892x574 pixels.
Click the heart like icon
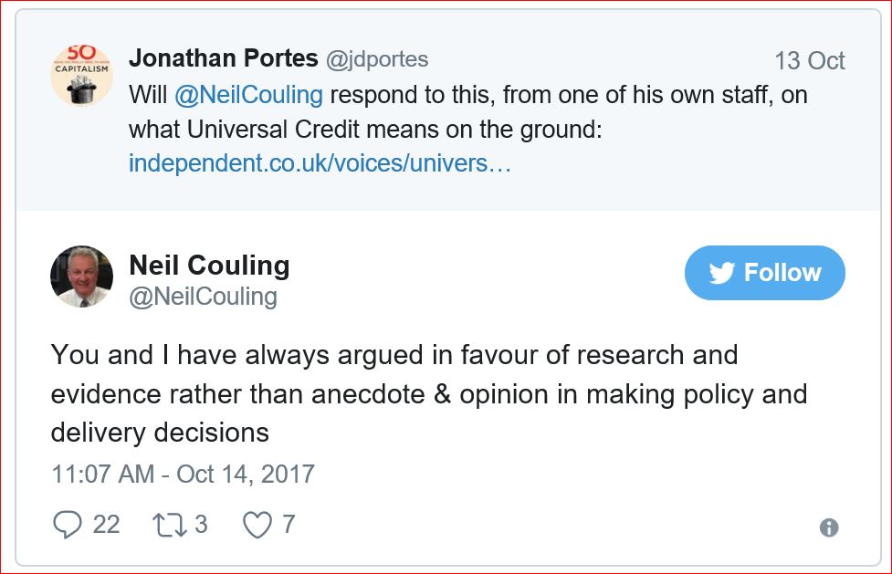257,524
